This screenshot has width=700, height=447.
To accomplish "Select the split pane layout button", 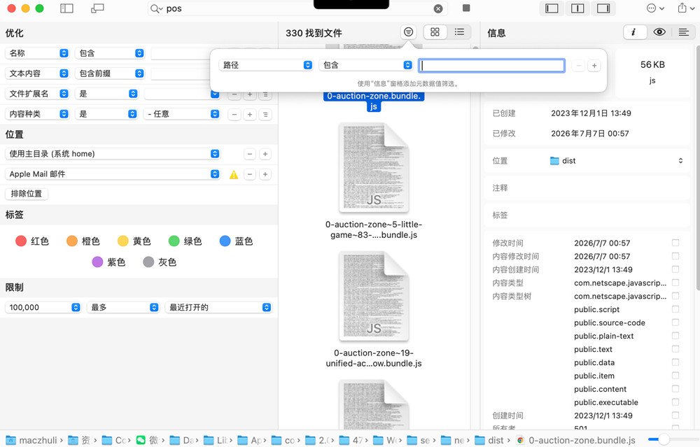I will (577, 8).
